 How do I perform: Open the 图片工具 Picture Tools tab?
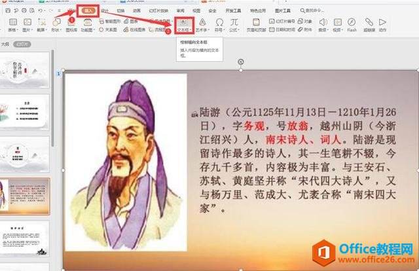point(283,10)
